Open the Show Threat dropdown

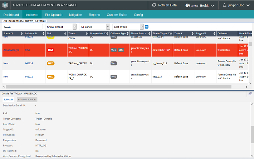(61, 27)
